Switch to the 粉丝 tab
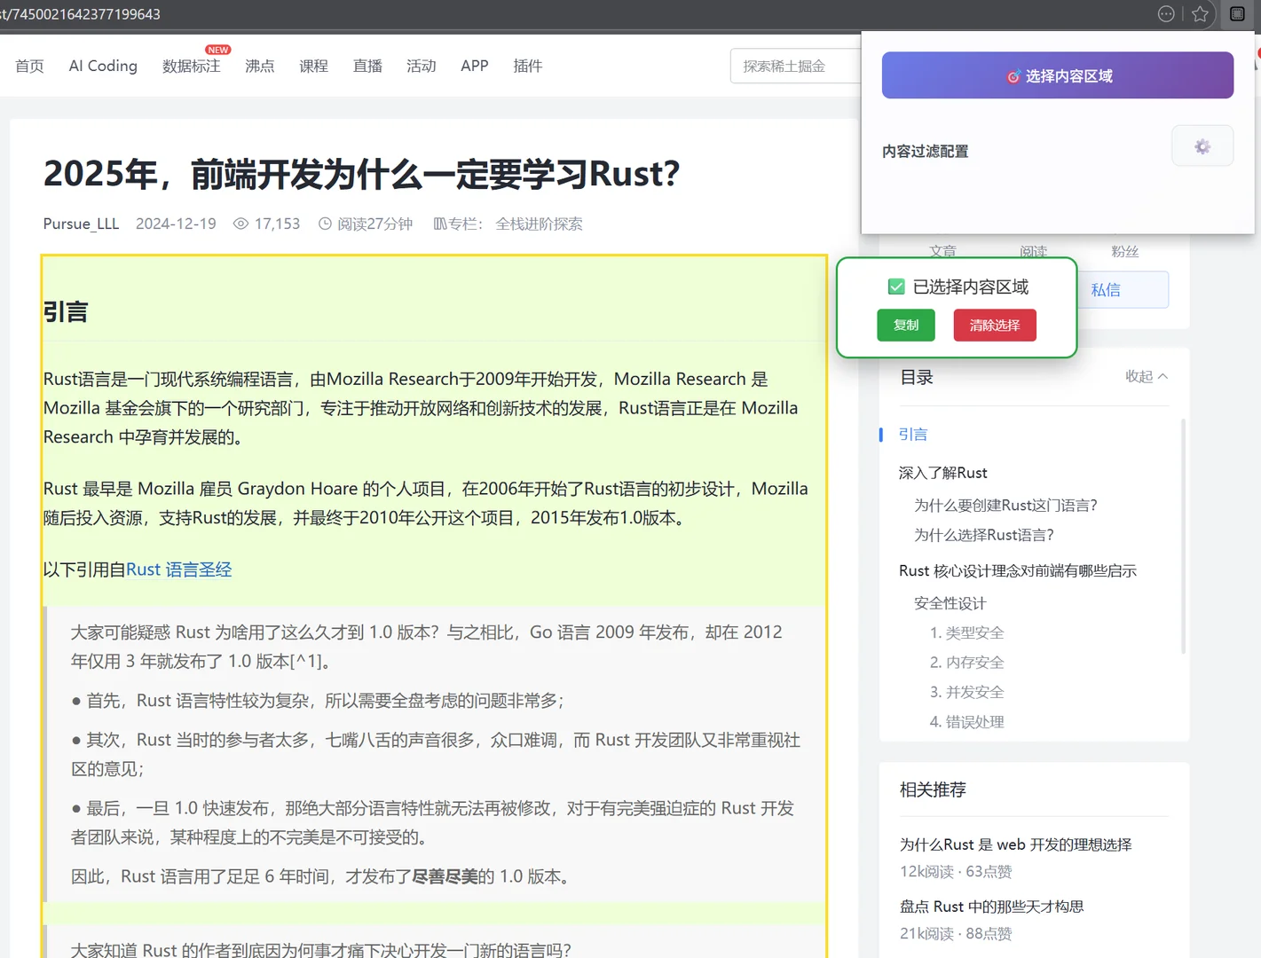Viewport: 1261px width, 958px height. 1124,252
